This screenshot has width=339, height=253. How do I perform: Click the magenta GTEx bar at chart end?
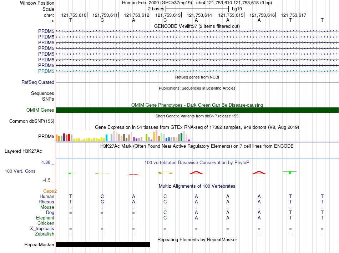189,140
